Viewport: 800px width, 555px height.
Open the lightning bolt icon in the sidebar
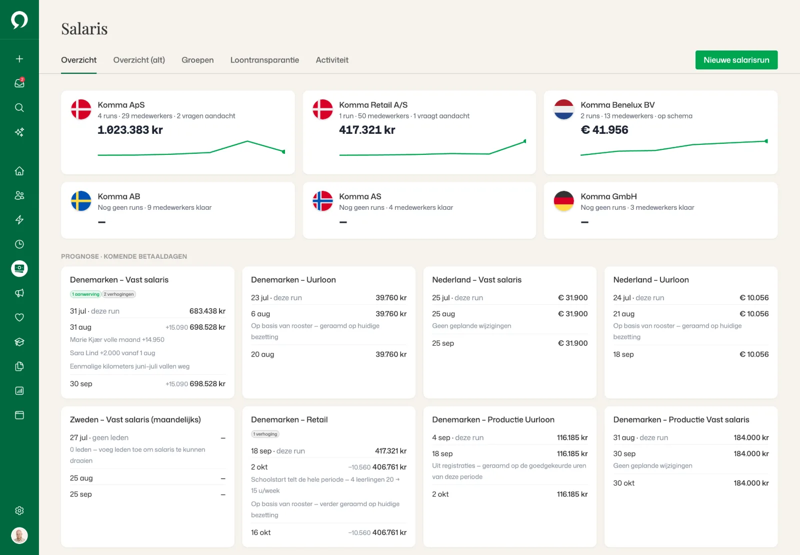point(19,220)
